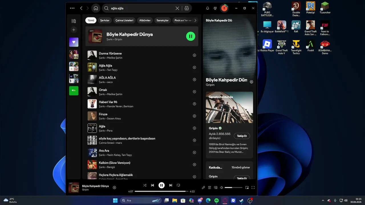Viewport: 365px width, 205px height.
Task: Open Spotify home page
Action: coord(96,8)
